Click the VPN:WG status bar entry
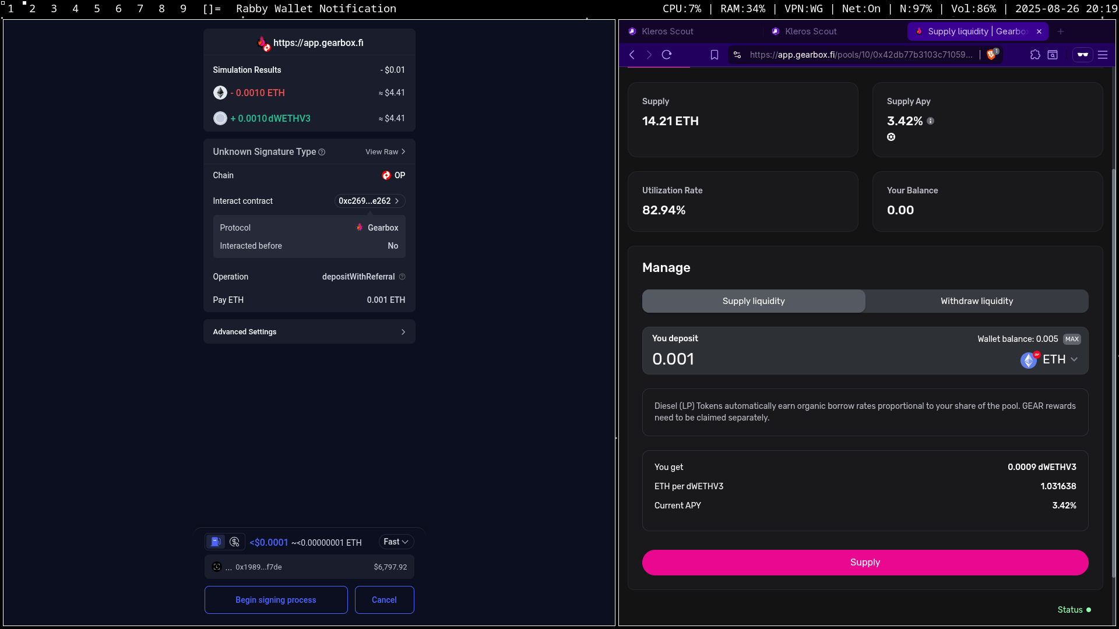Viewport: 1119px width, 629px height. pyautogui.click(x=804, y=9)
